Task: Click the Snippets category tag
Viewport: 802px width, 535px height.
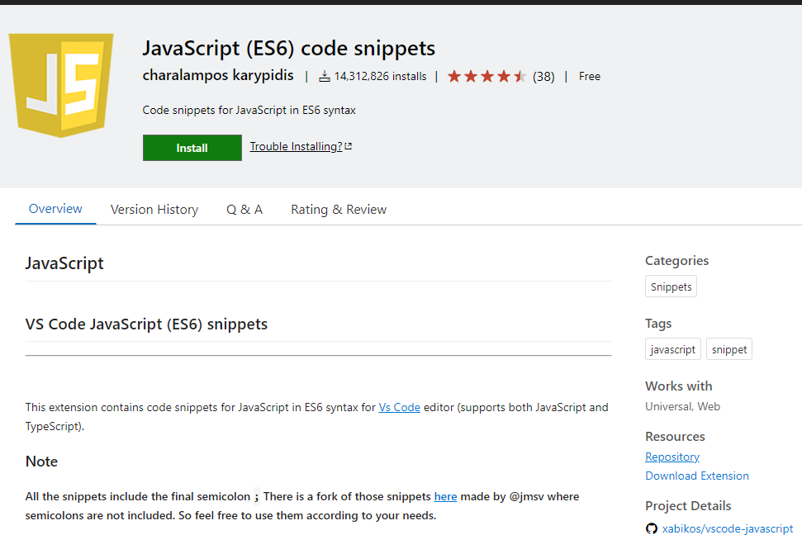Action: [x=671, y=286]
